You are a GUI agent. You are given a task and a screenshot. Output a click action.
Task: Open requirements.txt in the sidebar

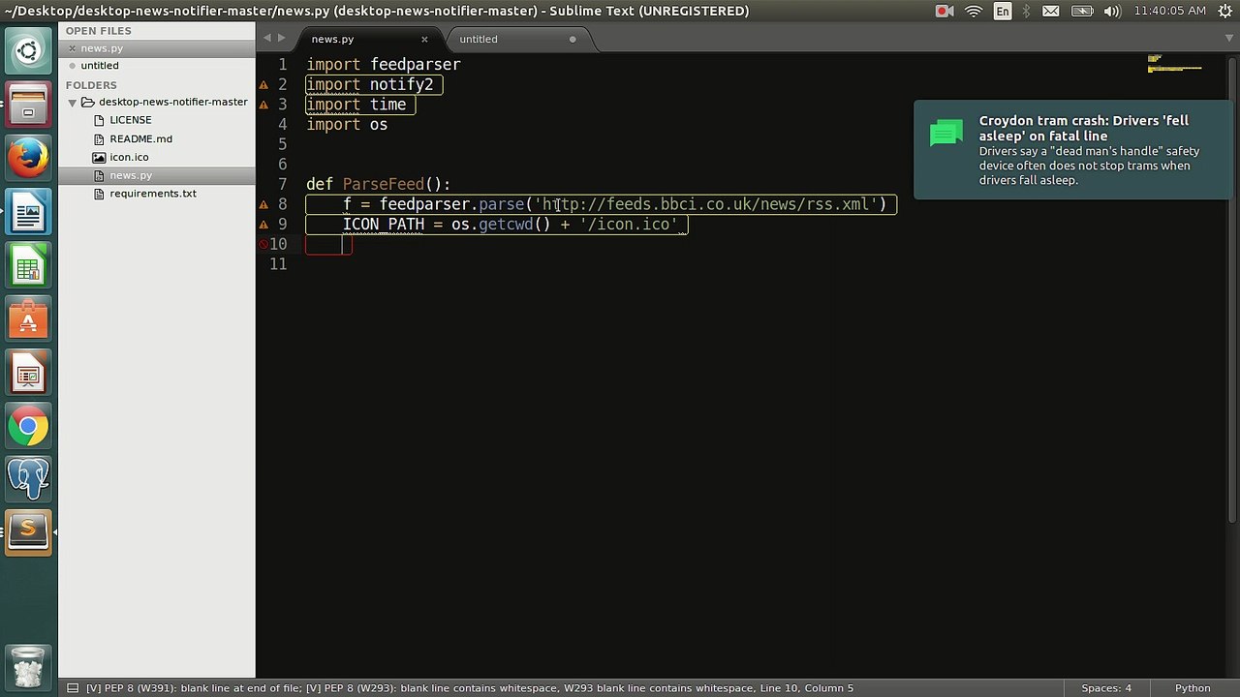click(152, 194)
